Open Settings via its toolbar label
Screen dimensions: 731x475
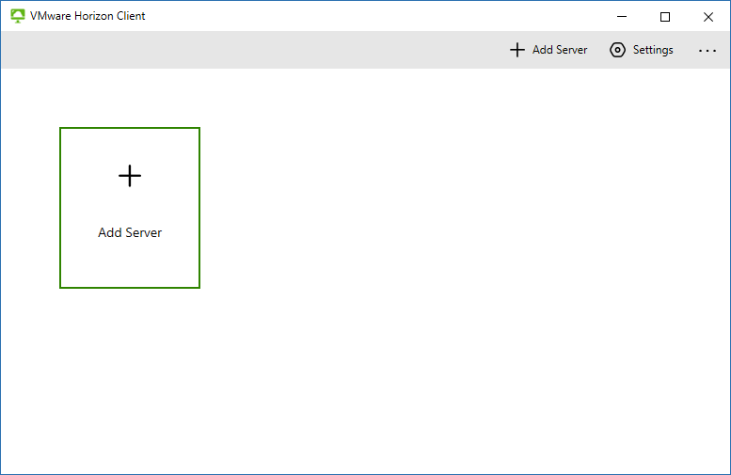pos(653,50)
